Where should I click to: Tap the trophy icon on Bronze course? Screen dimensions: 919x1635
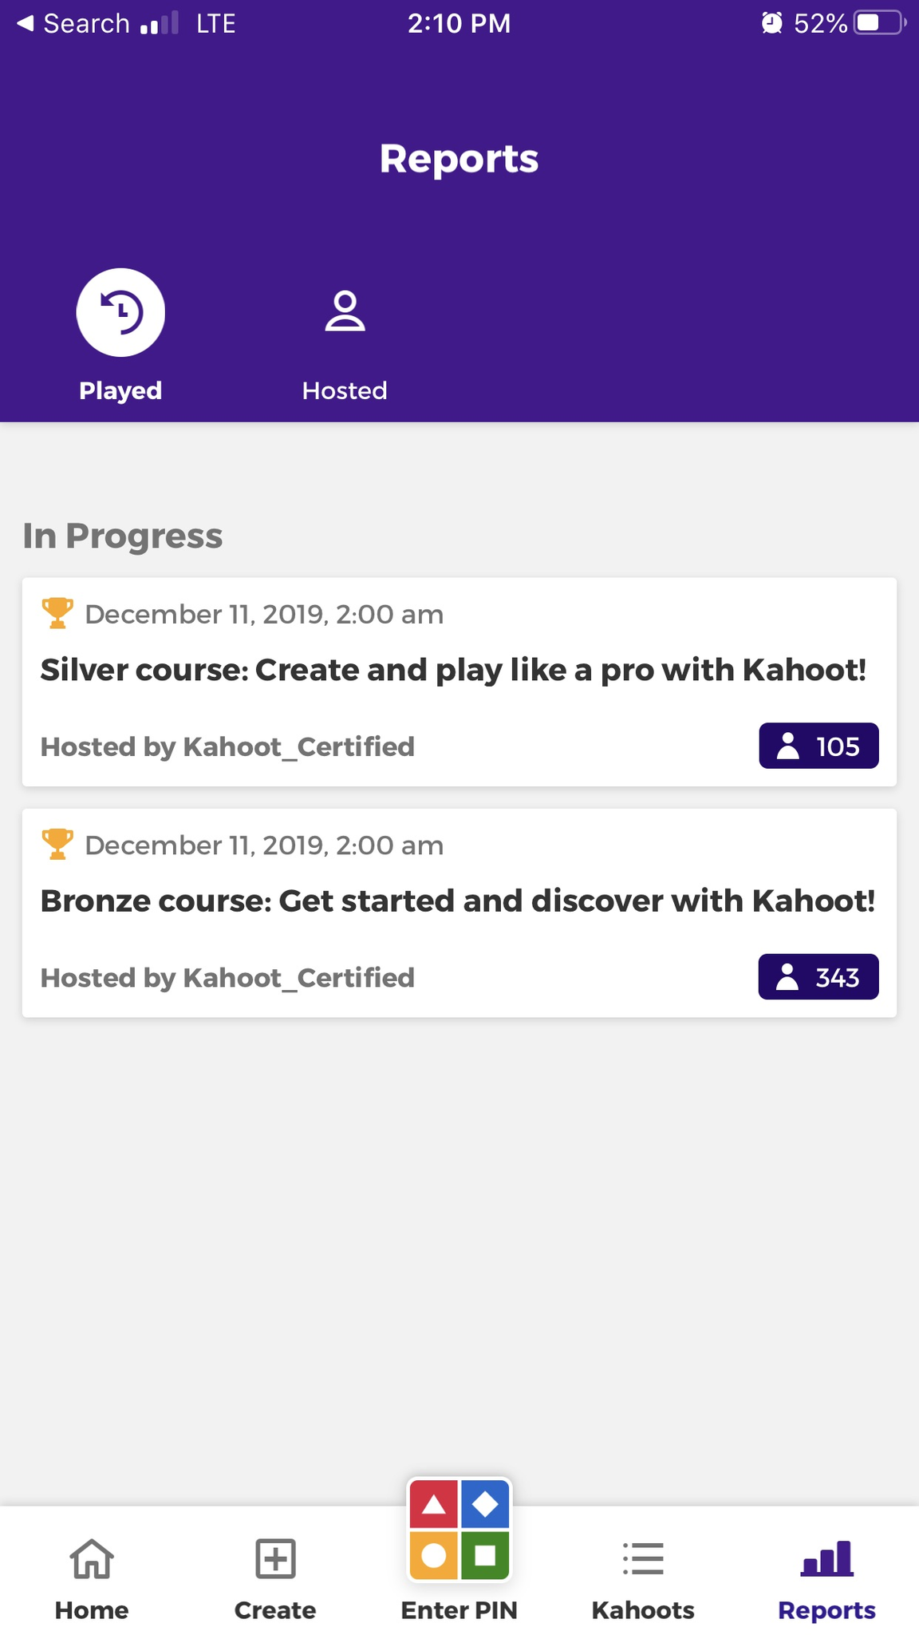point(57,844)
